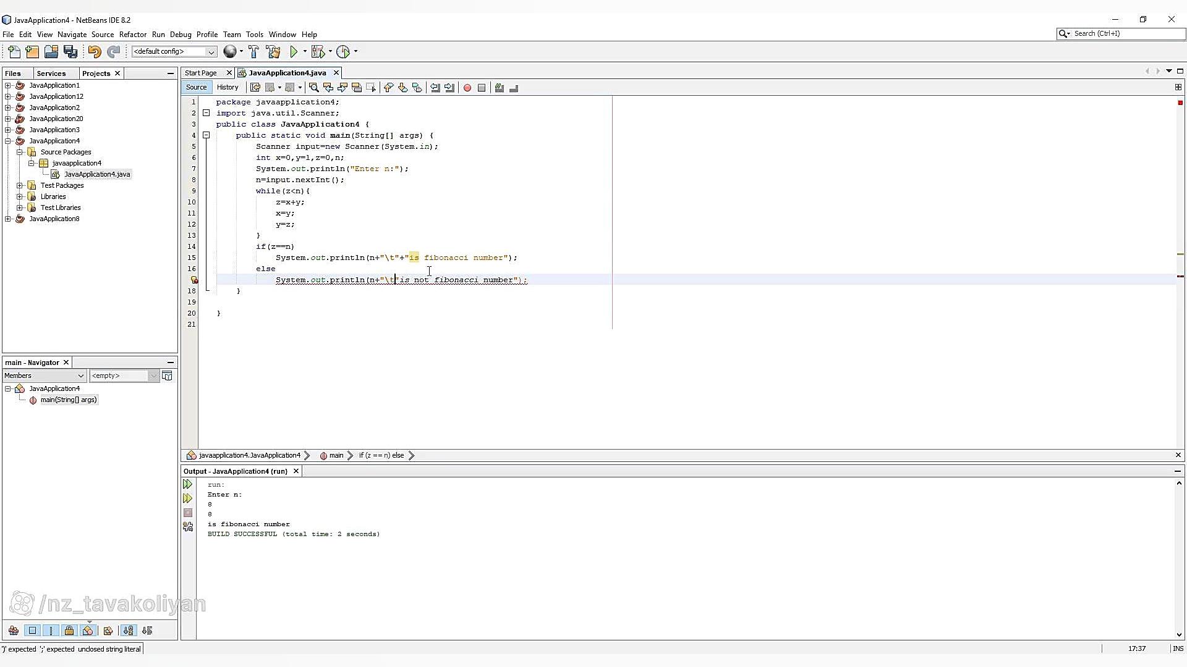
Task: Open the empty filter dropdown in Navigator
Action: tap(124, 375)
